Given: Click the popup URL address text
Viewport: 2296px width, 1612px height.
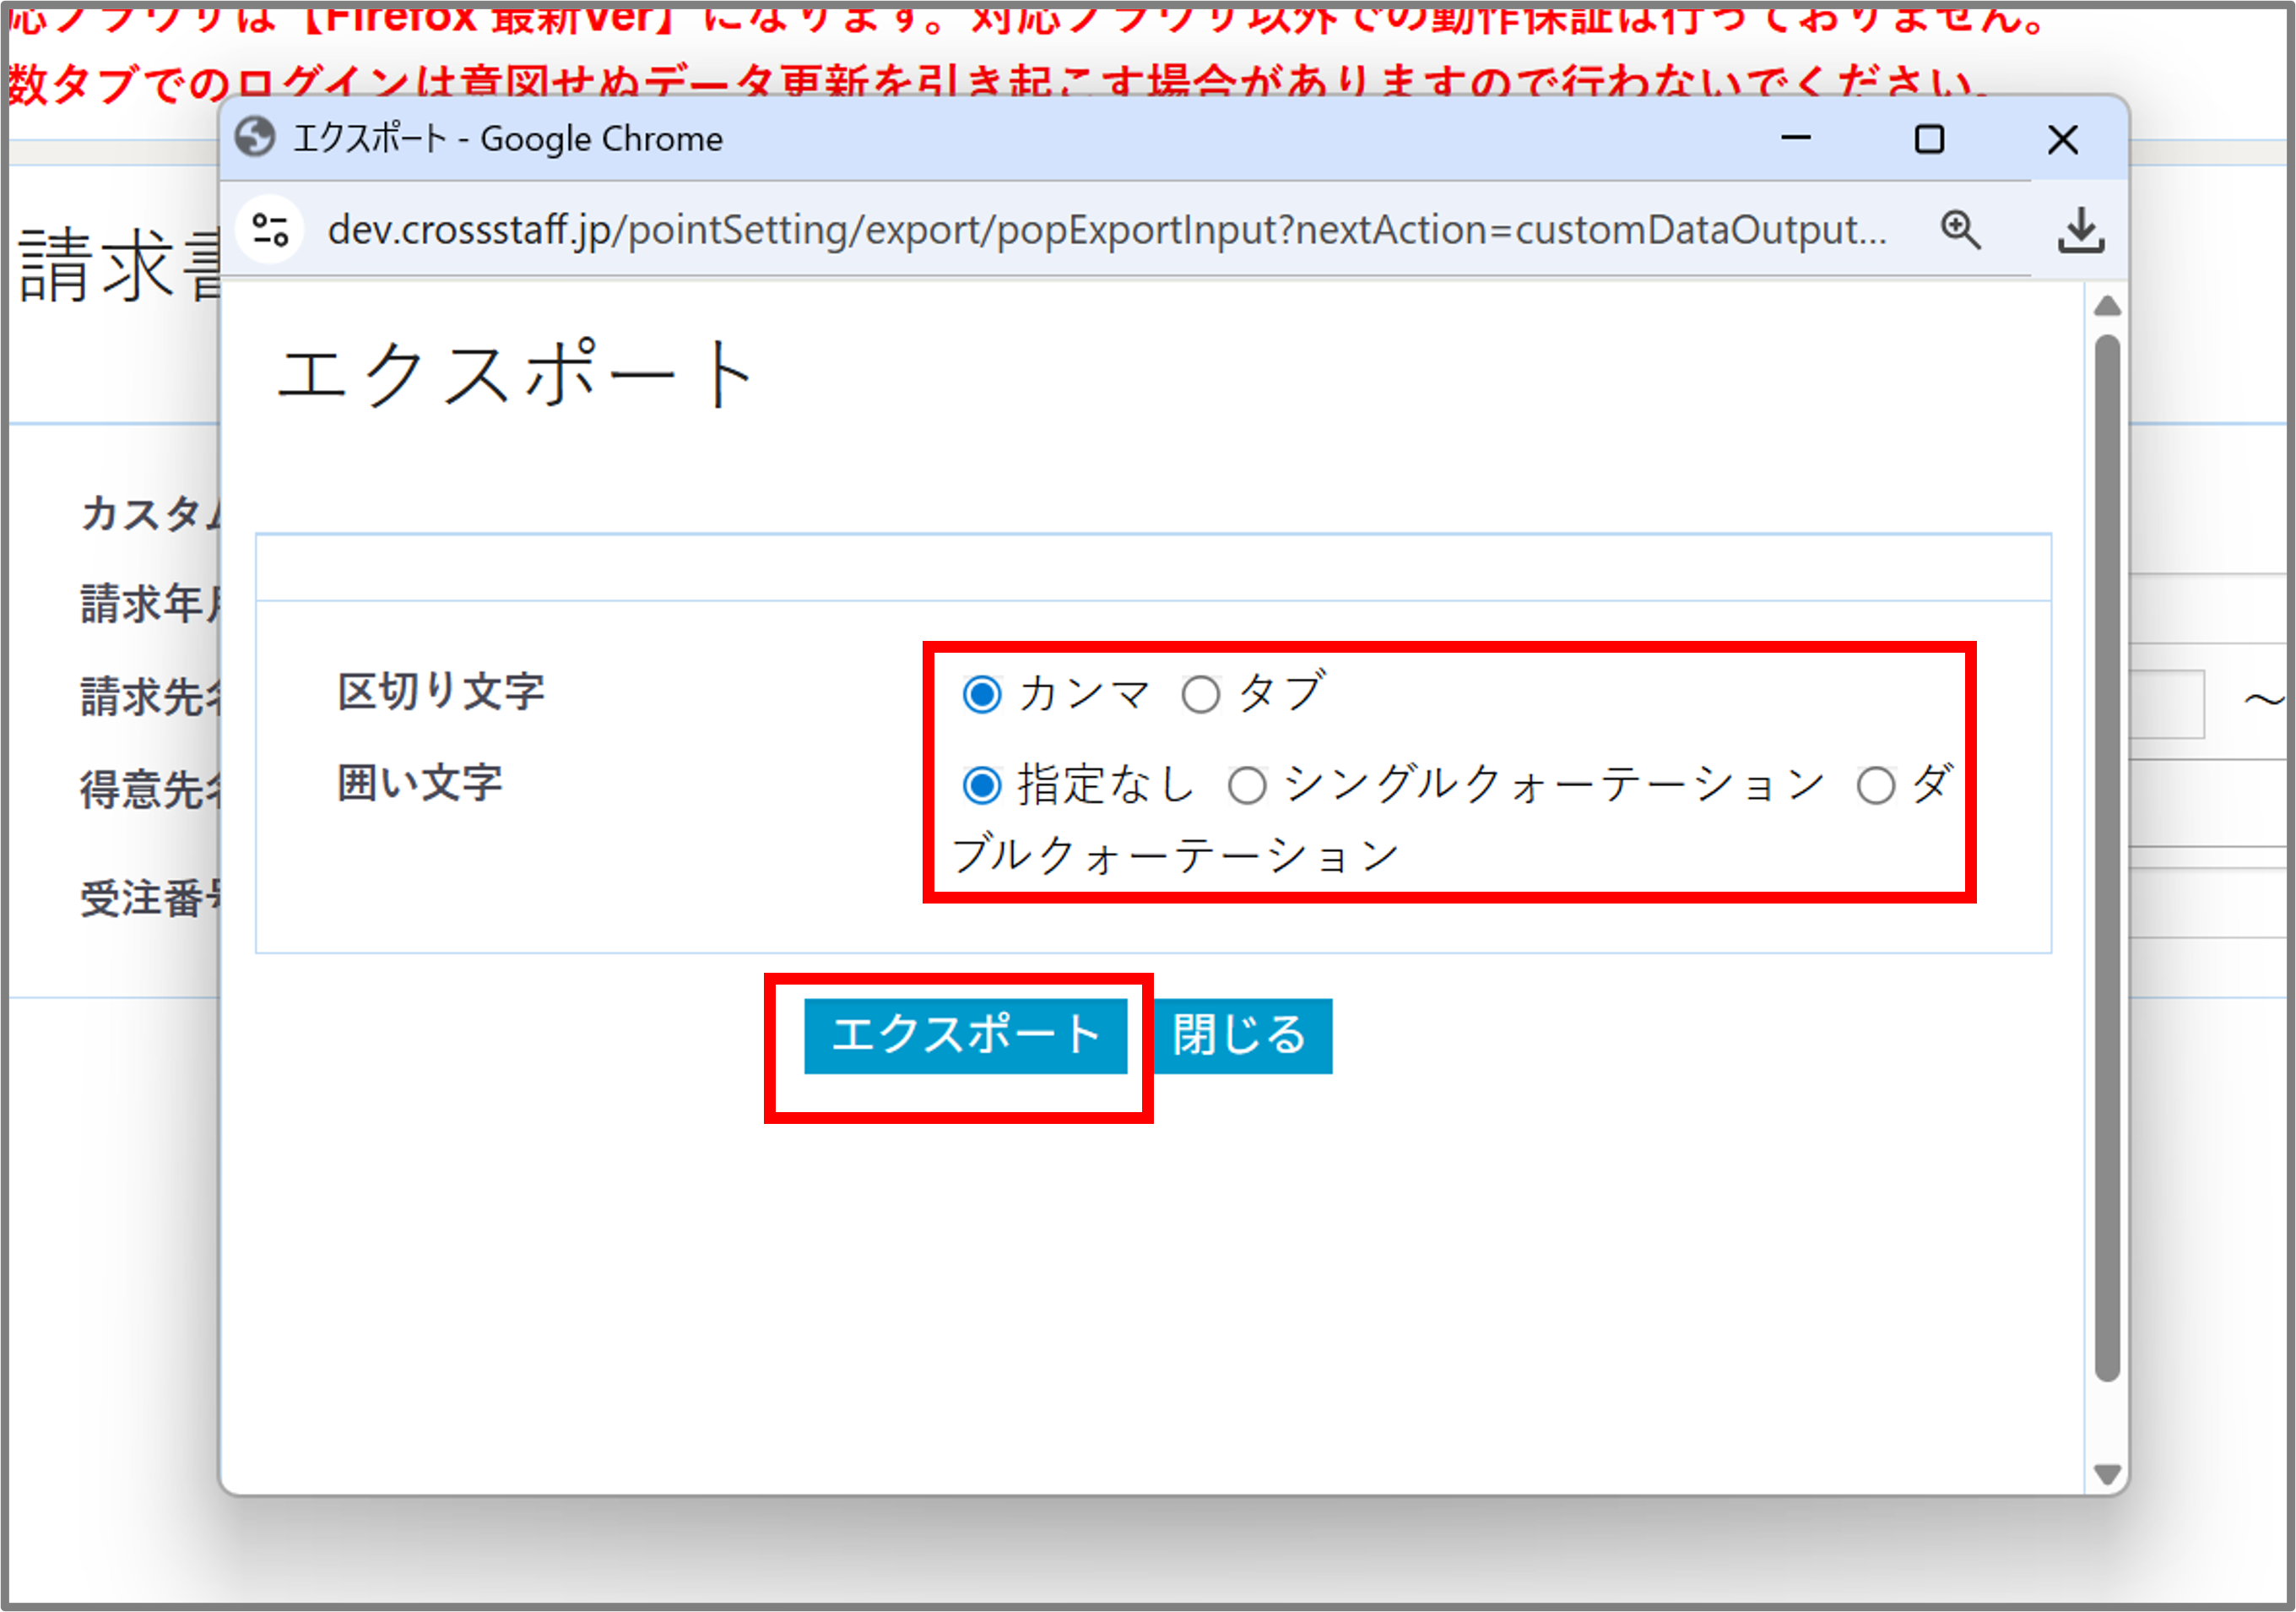Looking at the screenshot, I should point(1107,231).
